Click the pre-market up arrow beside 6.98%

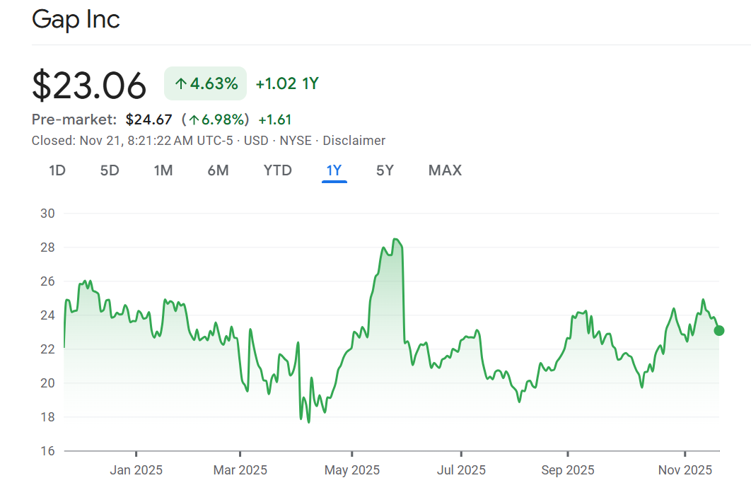point(194,119)
